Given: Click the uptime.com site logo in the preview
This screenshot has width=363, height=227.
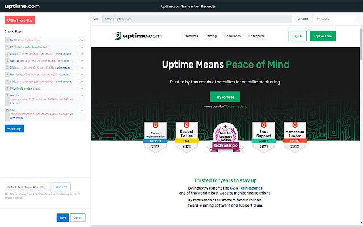Looking at the screenshot, I should click(138, 36).
